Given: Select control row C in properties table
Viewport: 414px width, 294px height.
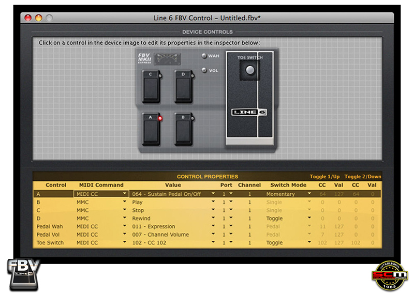Looking at the screenshot, I should 207,210.
